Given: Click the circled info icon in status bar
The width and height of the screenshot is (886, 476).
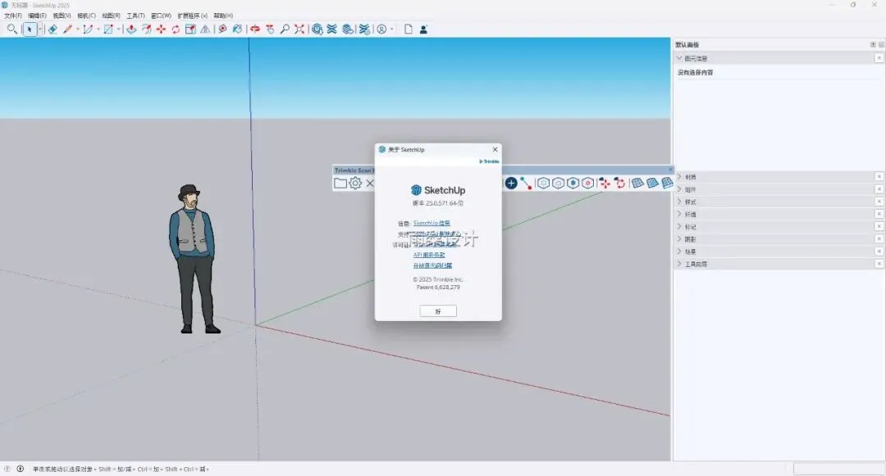Looking at the screenshot, I should (21, 469).
